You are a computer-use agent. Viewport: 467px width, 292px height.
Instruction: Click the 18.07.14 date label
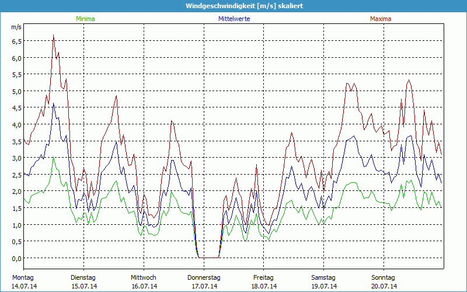click(x=264, y=286)
